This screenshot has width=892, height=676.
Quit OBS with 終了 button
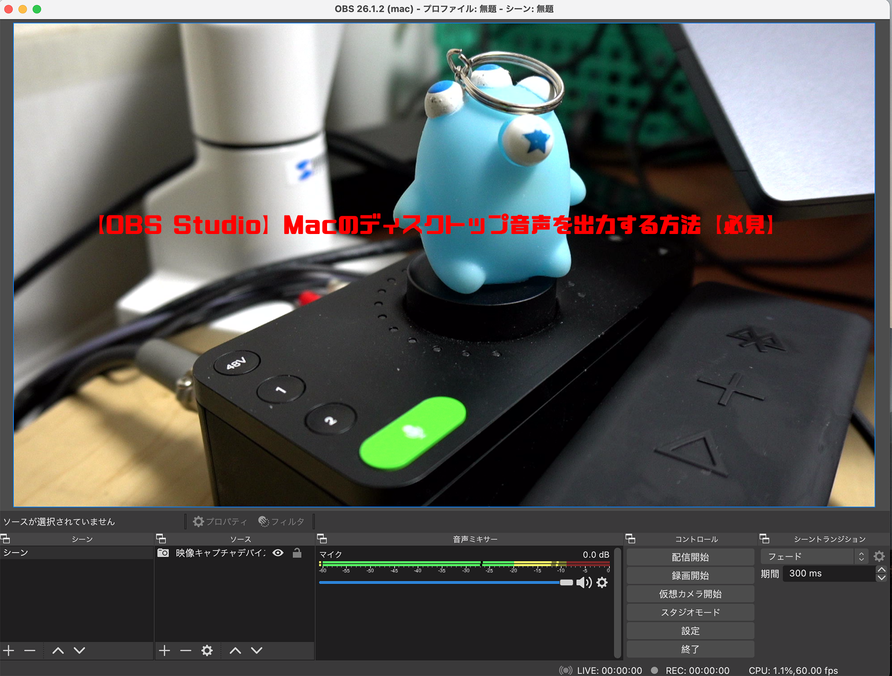pyautogui.click(x=690, y=649)
